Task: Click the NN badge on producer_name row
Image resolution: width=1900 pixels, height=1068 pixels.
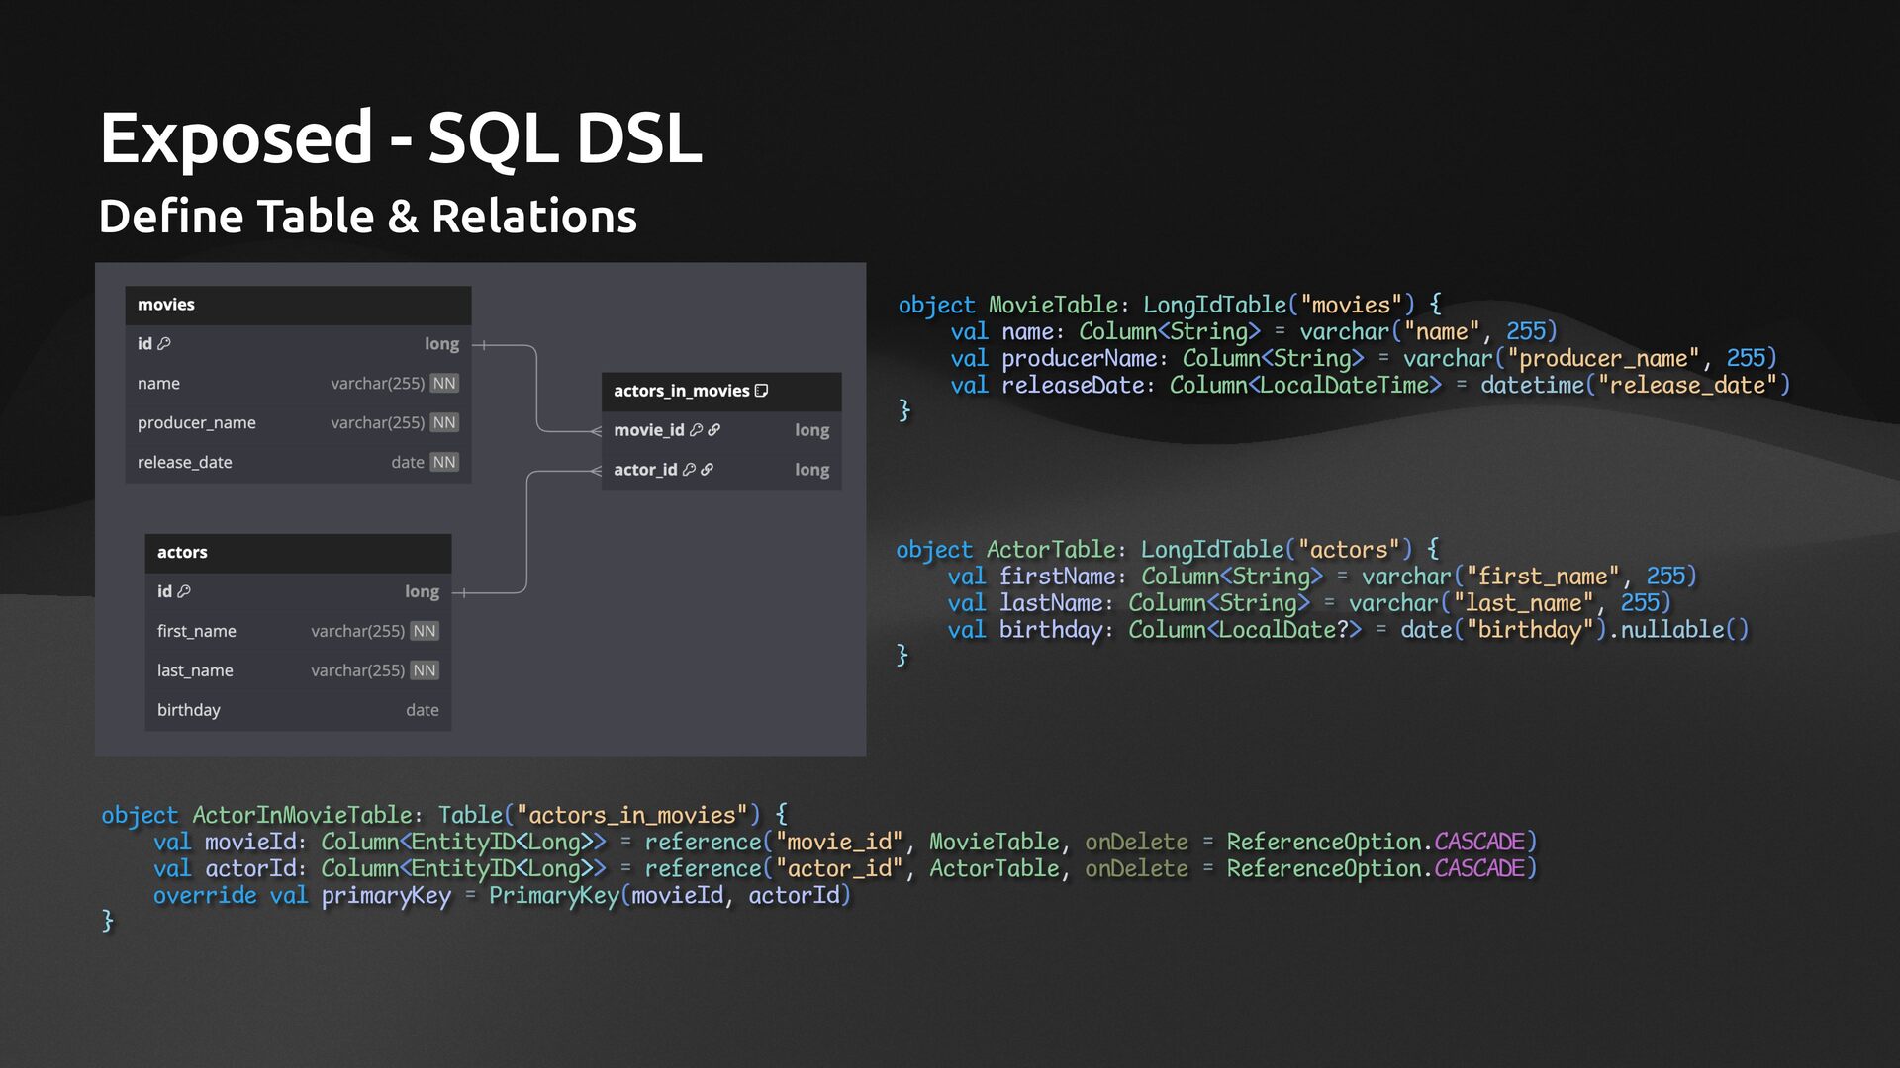Action: pyautogui.click(x=444, y=422)
